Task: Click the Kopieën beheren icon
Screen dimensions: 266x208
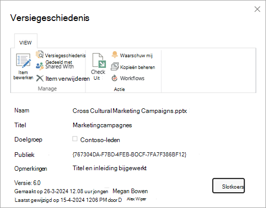Action: [x=115, y=66]
